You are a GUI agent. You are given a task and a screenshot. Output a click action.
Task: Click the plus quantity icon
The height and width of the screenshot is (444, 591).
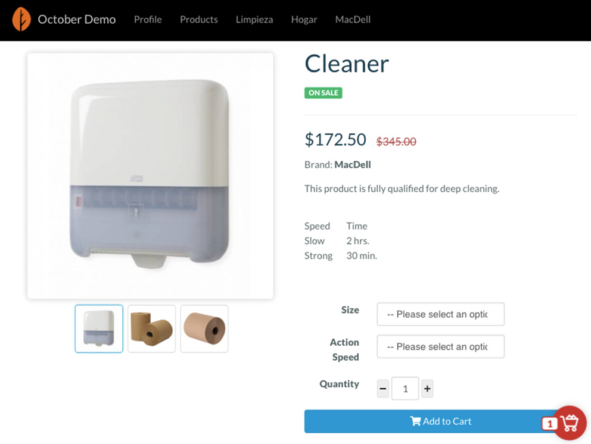click(x=427, y=388)
